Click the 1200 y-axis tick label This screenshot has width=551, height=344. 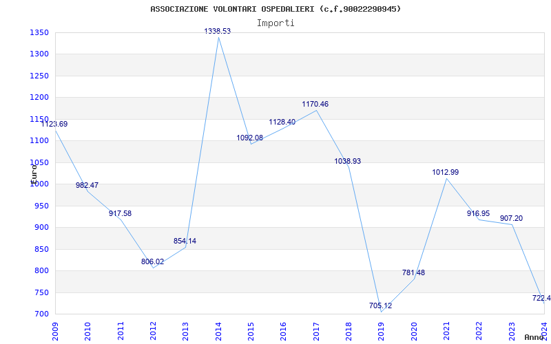[x=39, y=97]
